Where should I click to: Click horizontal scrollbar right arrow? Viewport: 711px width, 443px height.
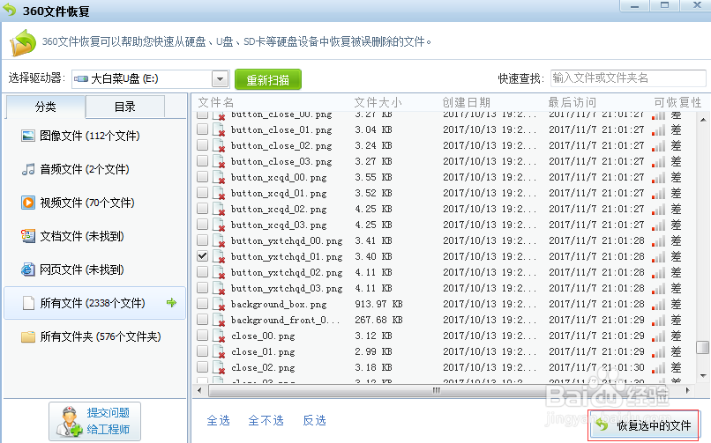click(x=688, y=390)
